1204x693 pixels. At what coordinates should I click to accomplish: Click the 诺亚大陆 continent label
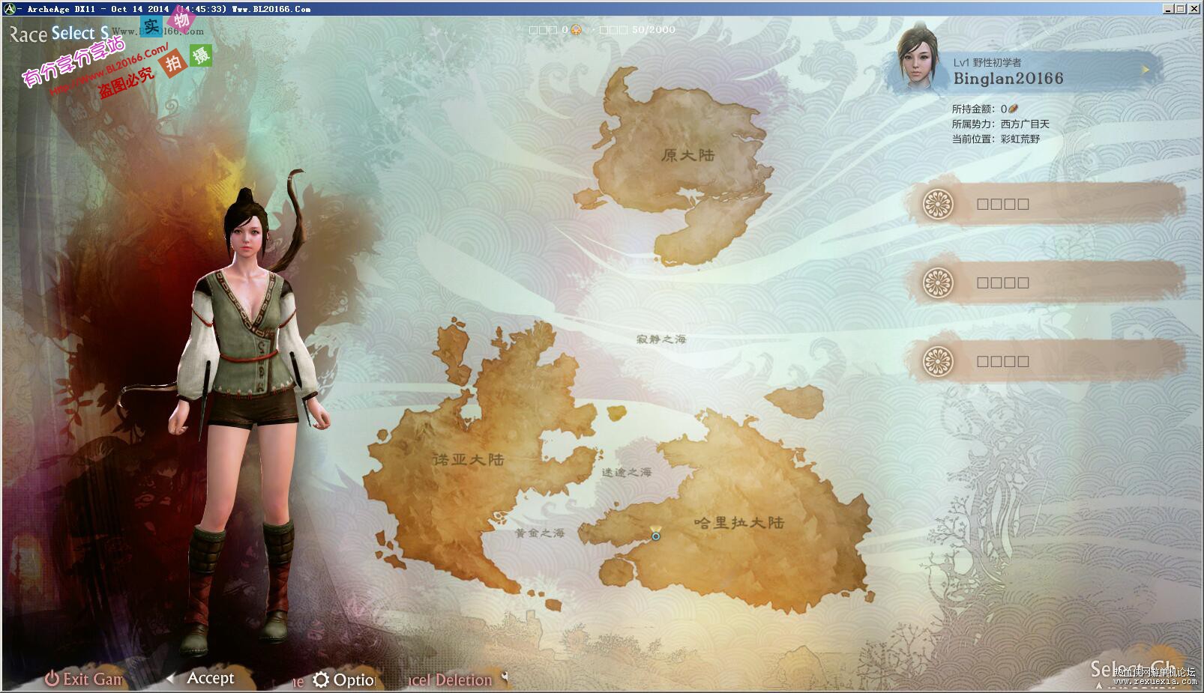468,459
